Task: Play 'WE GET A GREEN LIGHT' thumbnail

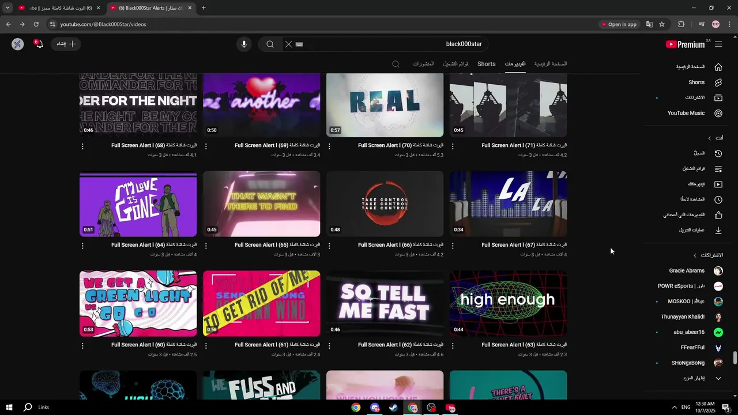Action: tap(138, 304)
